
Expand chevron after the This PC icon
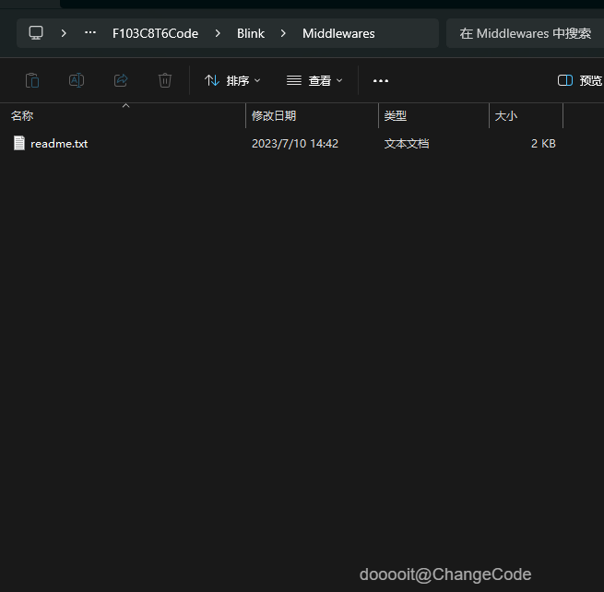point(64,33)
